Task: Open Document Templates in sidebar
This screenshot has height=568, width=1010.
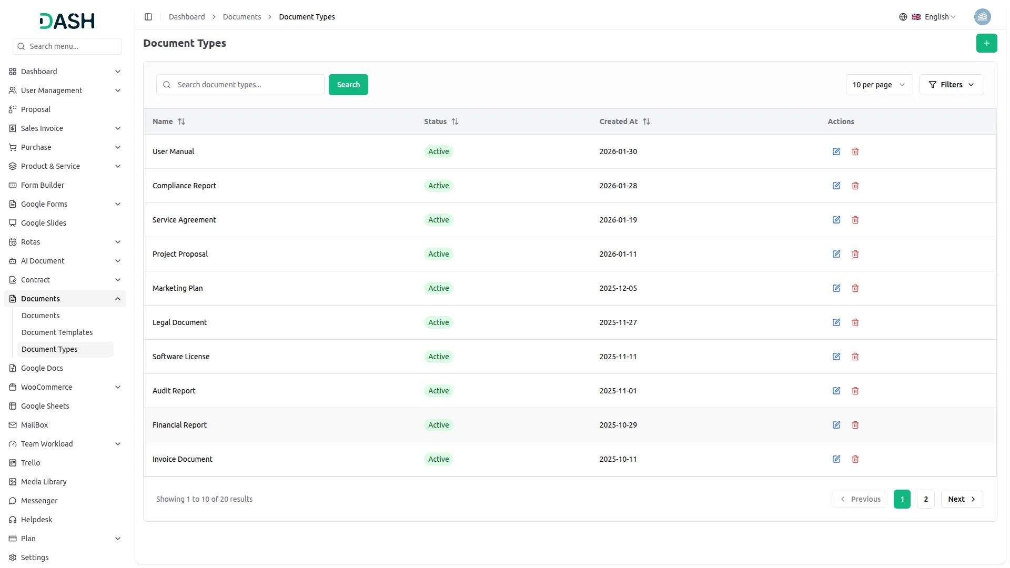Action: (57, 332)
